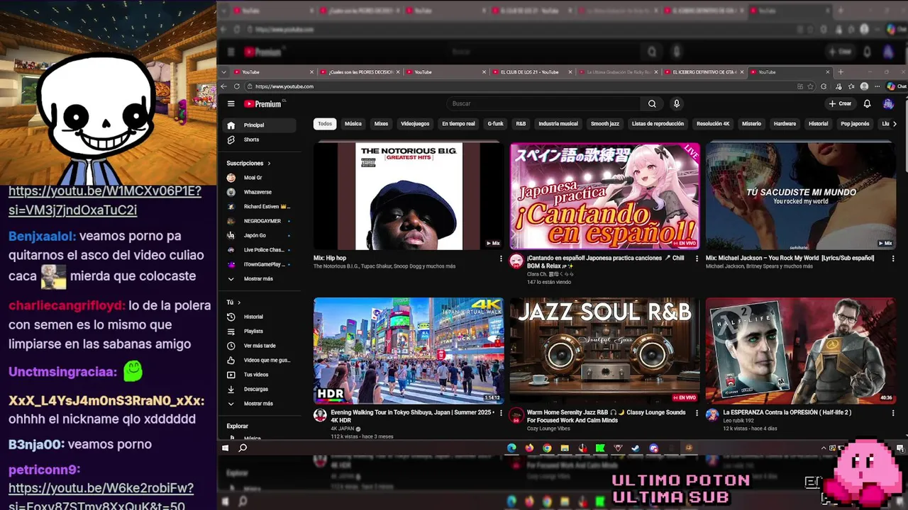Go back with browser back arrow
This screenshot has width=908, height=510.
click(x=224, y=86)
